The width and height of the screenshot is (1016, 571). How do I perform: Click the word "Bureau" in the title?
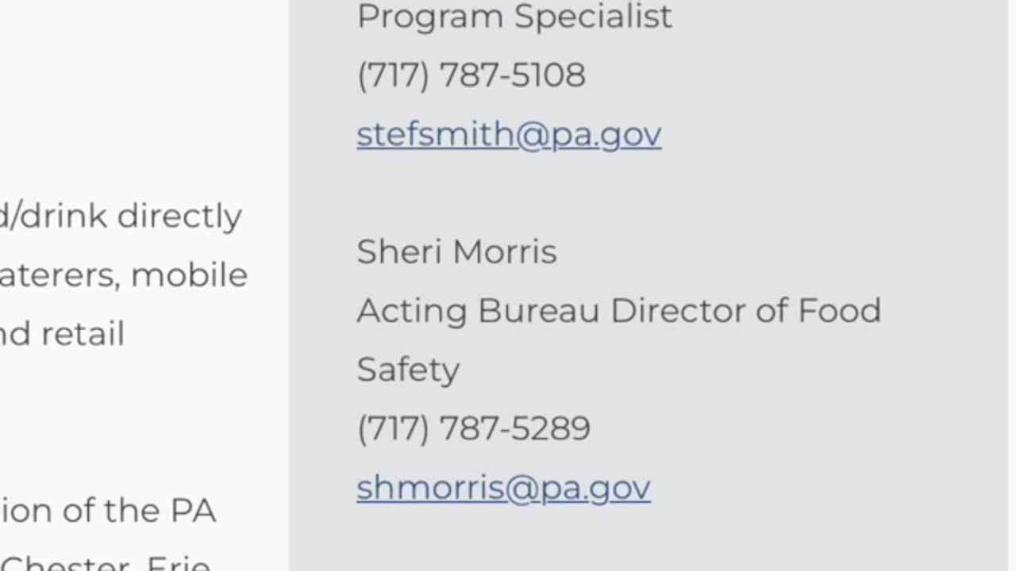538,311
